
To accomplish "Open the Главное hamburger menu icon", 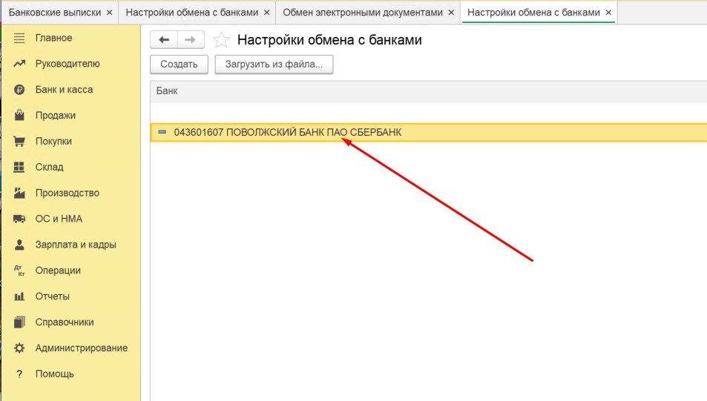I will (19, 39).
